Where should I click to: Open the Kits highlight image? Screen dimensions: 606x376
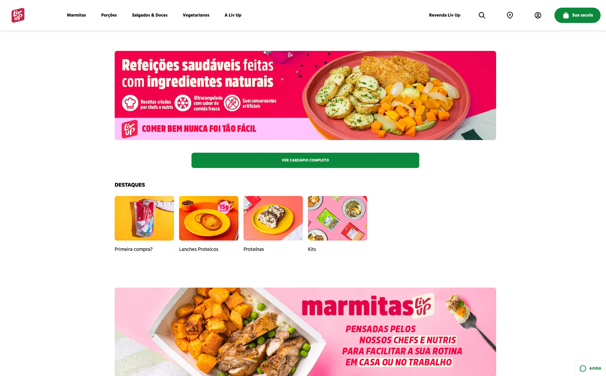[x=337, y=218]
